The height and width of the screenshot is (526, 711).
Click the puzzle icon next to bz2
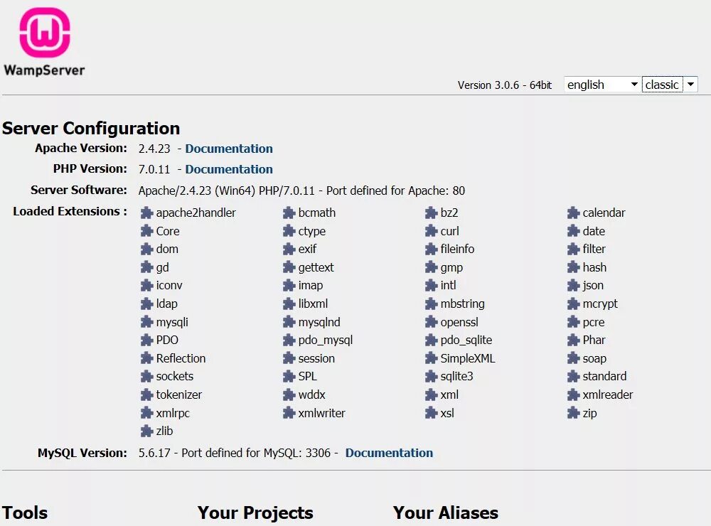coord(432,213)
